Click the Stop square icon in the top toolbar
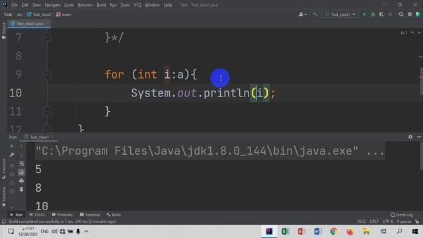423x238 pixels. [x=390, y=15]
